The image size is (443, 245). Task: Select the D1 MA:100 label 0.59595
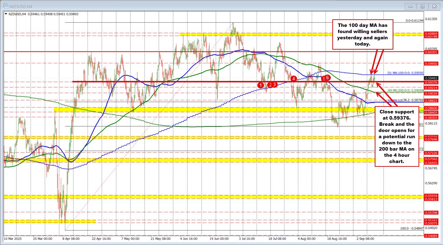pos(405,73)
